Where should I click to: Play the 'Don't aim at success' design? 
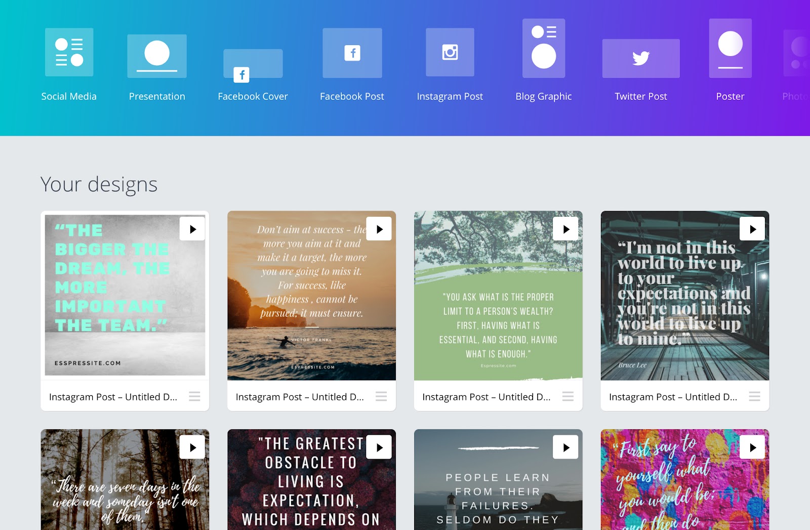click(379, 229)
